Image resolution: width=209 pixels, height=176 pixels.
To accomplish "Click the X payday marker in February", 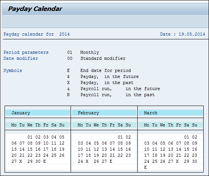I will [x=87, y=161].
